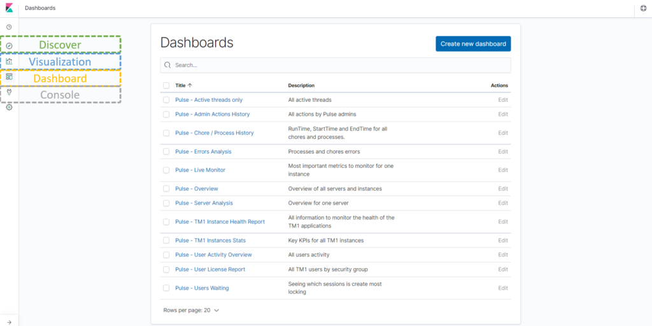Select the Dashboard icon in sidebar

[9, 77]
